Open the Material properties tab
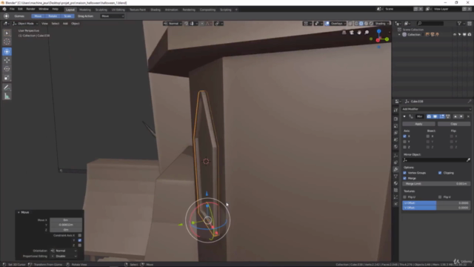This screenshot has width=474, height=267. 395,183
